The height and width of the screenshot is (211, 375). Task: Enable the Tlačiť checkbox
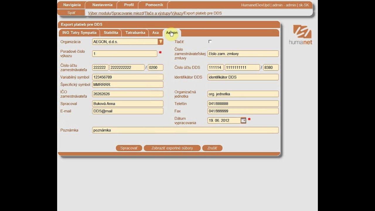210,42
